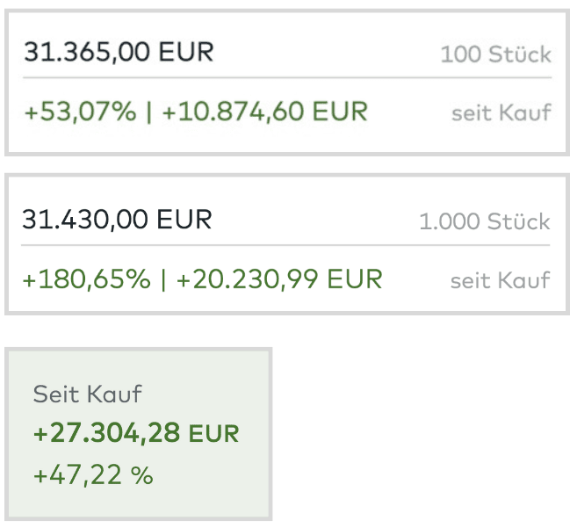Screen dimensions: 577x528
Task: Click the separator bar after +53,07%
Action: coord(149,112)
